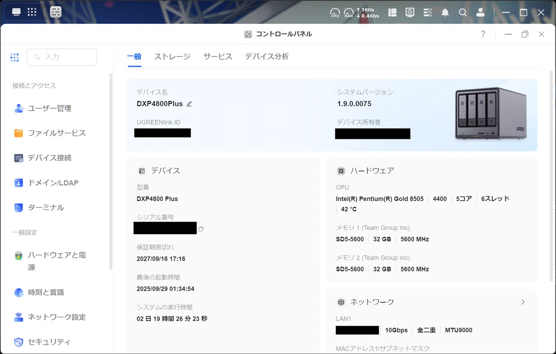Click the network speed indicator in top bar
This screenshot has width=556, height=354.
click(367, 12)
